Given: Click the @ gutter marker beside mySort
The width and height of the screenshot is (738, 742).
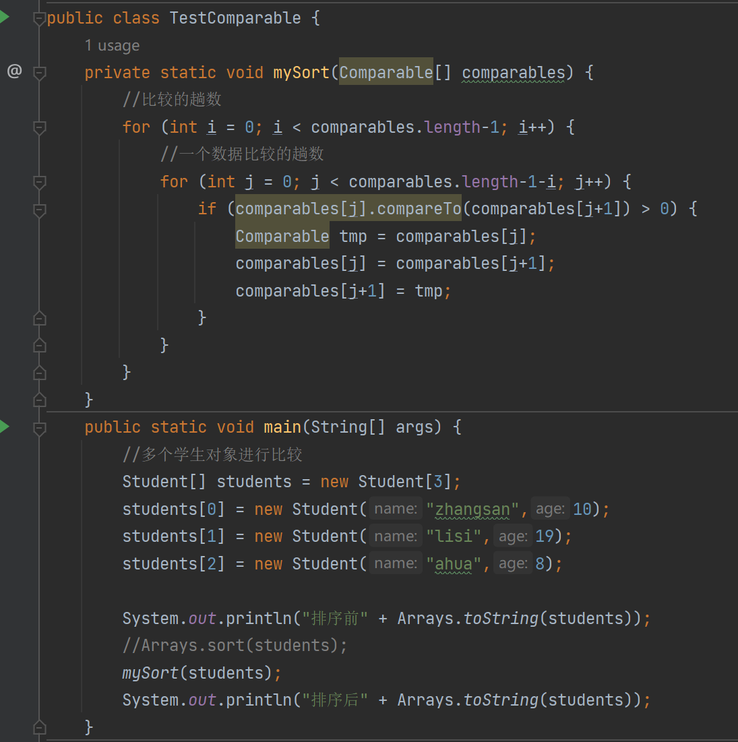Looking at the screenshot, I should click(14, 71).
